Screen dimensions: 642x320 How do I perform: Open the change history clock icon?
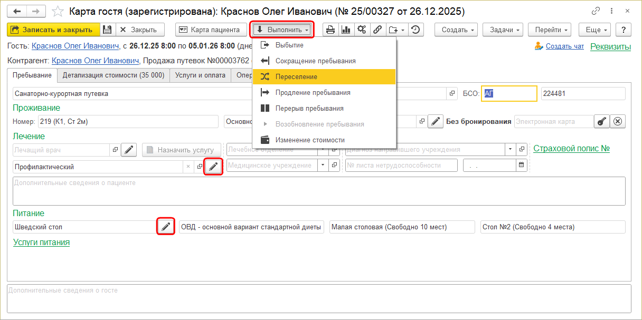point(416,30)
